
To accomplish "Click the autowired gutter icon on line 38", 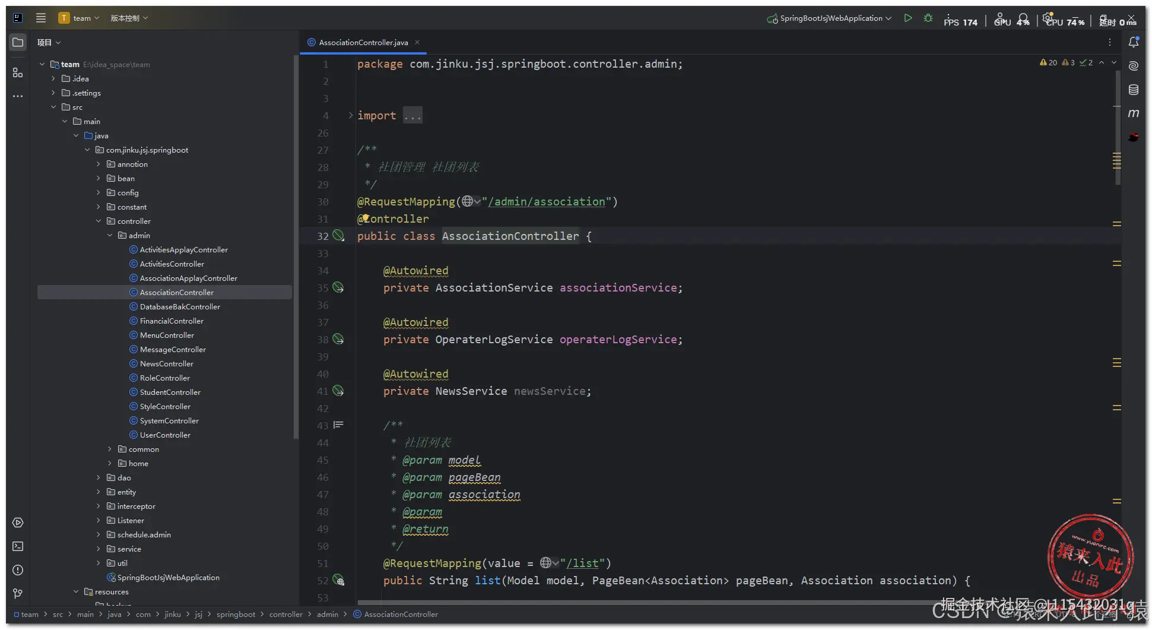I will point(338,339).
